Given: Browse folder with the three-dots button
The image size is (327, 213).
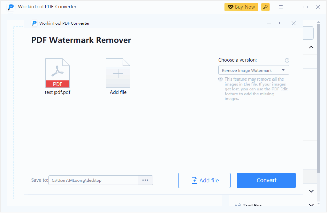Looking at the screenshot, I should [x=145, y=180].
